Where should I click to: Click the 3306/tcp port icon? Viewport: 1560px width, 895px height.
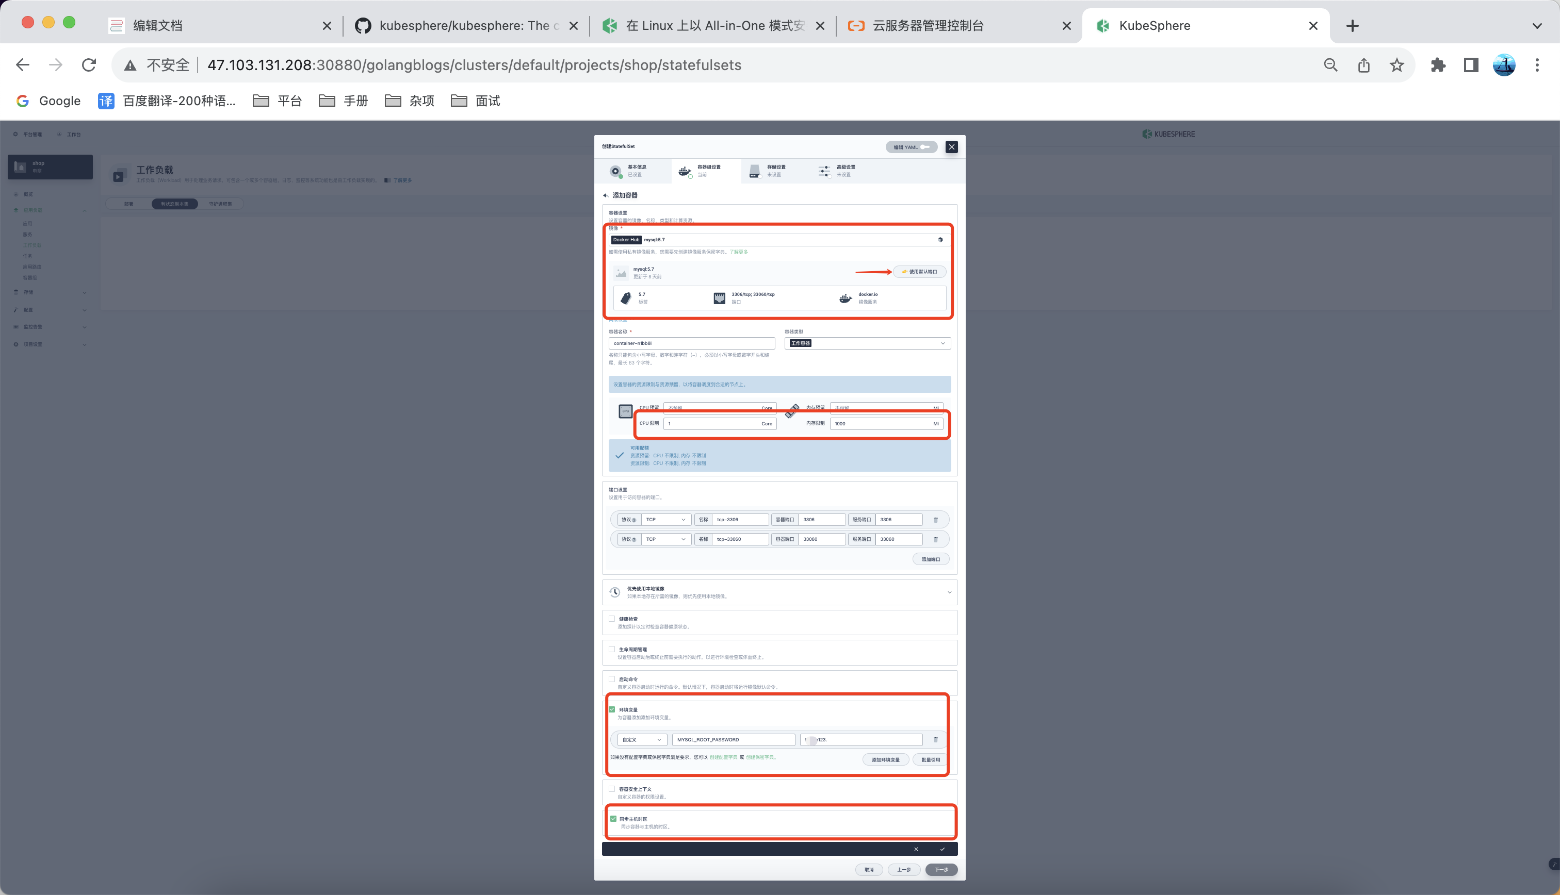point(720,298)
